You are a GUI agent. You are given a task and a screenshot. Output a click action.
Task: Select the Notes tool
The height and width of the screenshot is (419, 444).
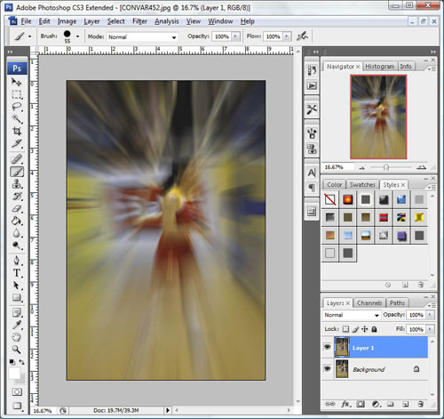point(16,313)
